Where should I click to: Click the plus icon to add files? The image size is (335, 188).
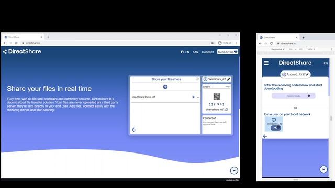click(165, 87)
